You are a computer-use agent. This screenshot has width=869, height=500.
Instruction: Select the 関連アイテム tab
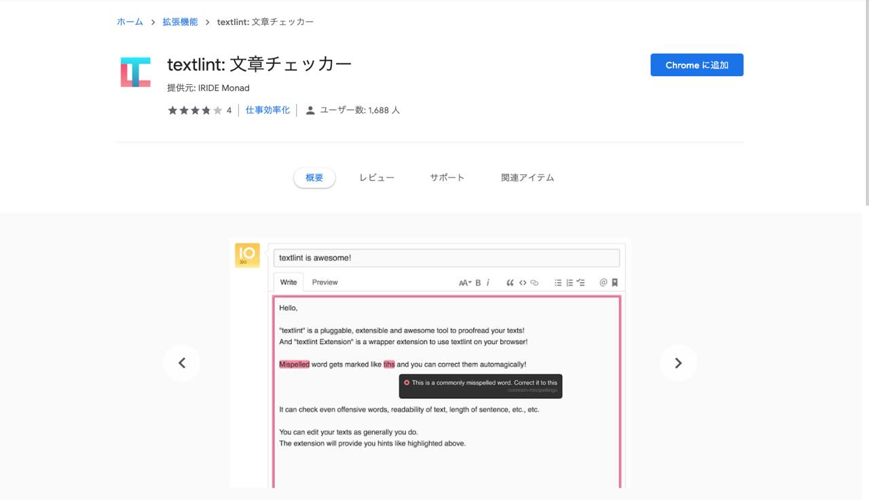527,177
